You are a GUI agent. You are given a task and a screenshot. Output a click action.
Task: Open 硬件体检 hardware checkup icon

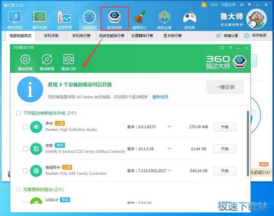click(14, 17)
